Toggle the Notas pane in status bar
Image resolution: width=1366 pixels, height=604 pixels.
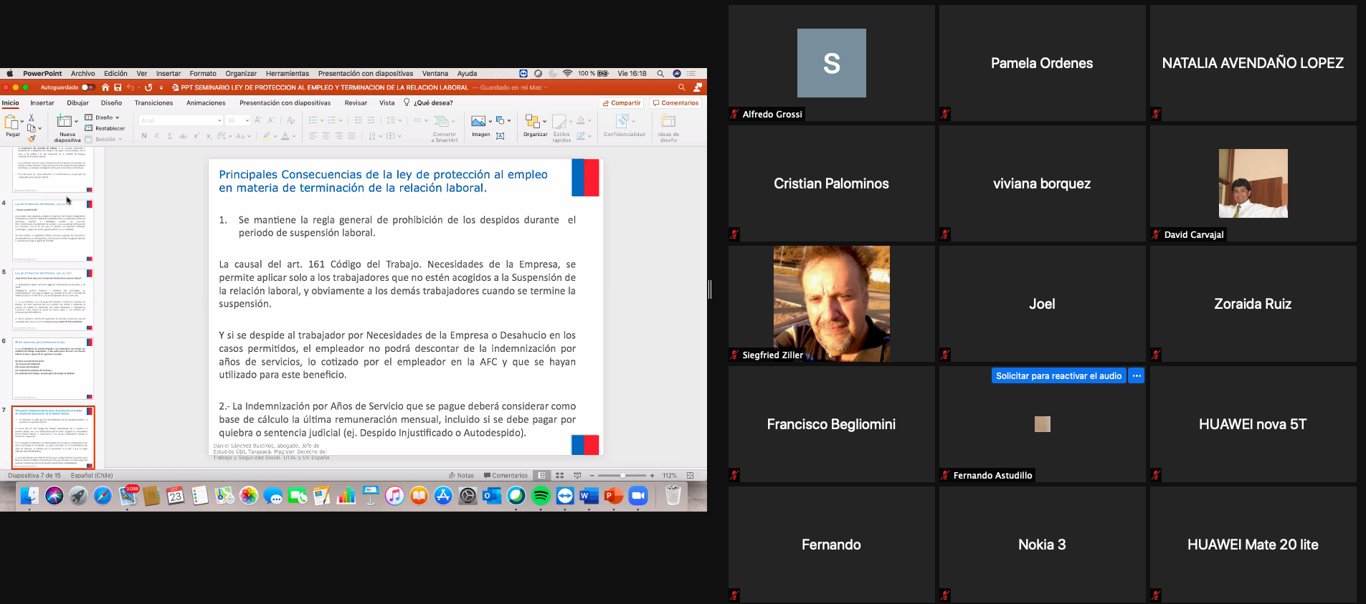(461, 476)
